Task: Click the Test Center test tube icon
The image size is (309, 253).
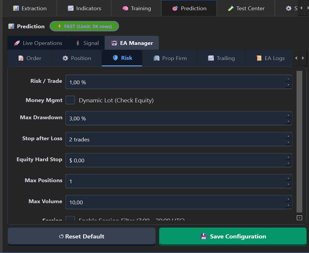Action: tap(231, 8)
